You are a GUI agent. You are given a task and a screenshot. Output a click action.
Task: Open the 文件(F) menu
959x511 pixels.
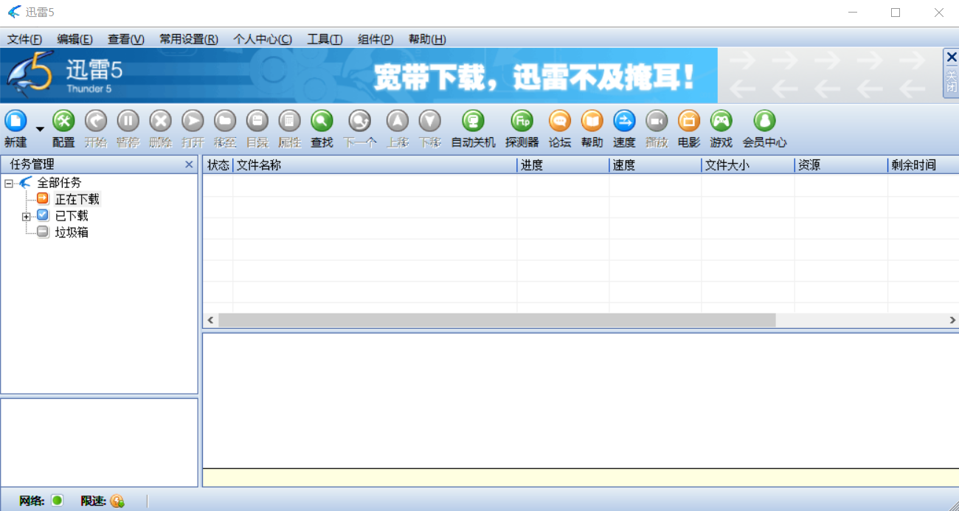24,39
